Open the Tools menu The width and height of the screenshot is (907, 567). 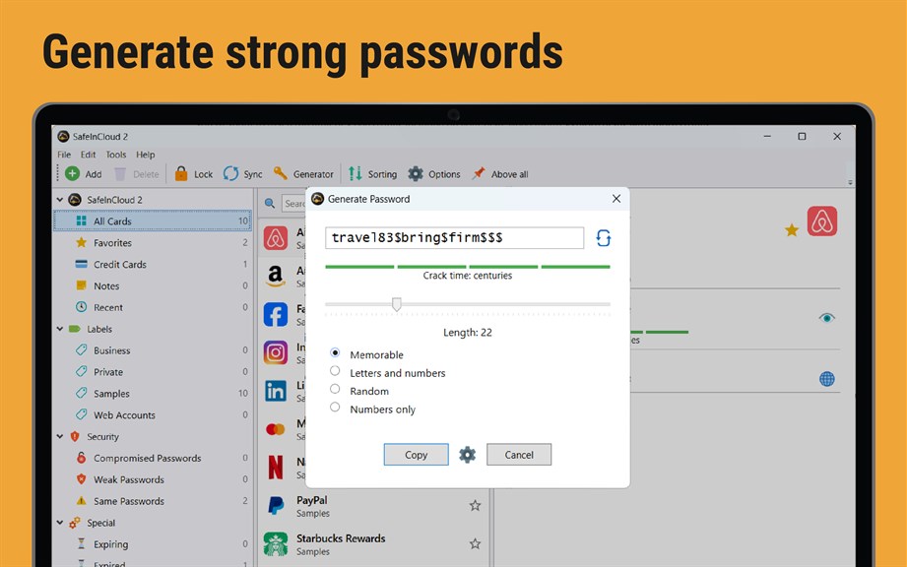pos(115,155)
